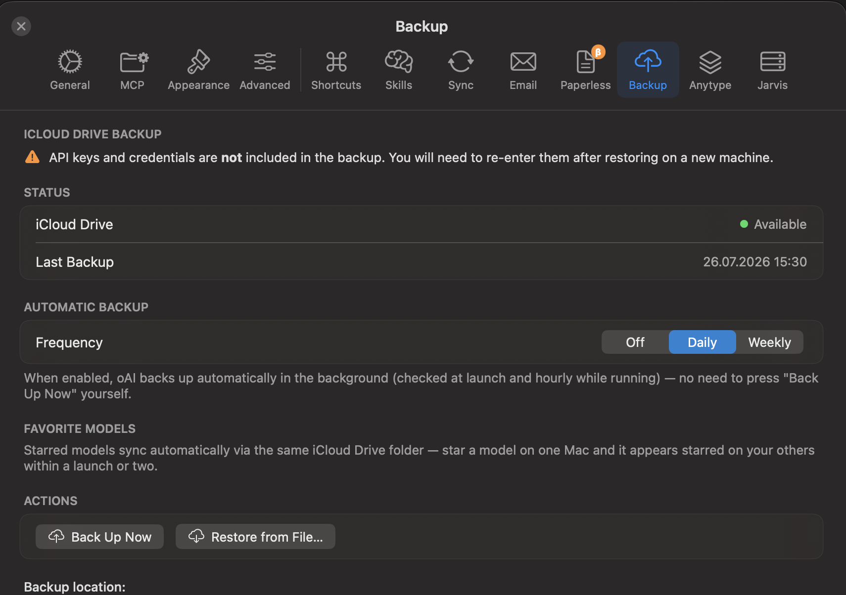Click the Sync tab label
This screenshot has width=846, height=595.
(x=461, y=85)
